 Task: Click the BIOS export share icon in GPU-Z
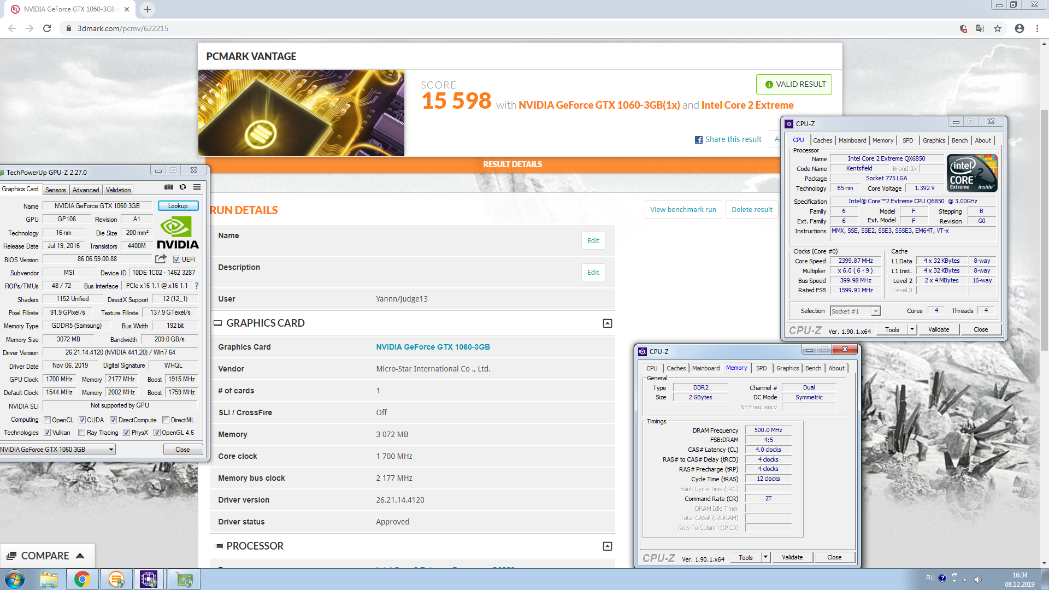(x=161, y=259)
